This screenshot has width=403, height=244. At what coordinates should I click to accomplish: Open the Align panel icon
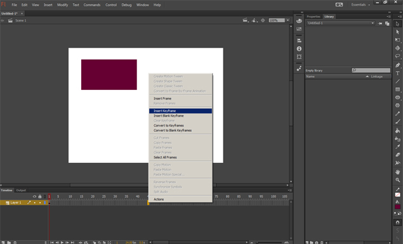[299, 41]
